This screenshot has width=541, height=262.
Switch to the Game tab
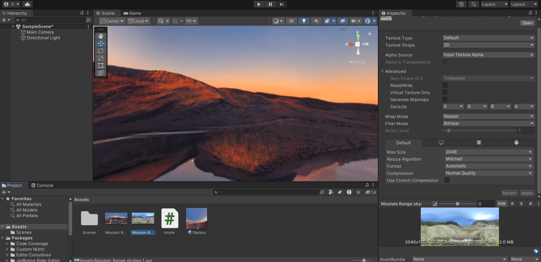pyautogui.click(x=132, y=13)
